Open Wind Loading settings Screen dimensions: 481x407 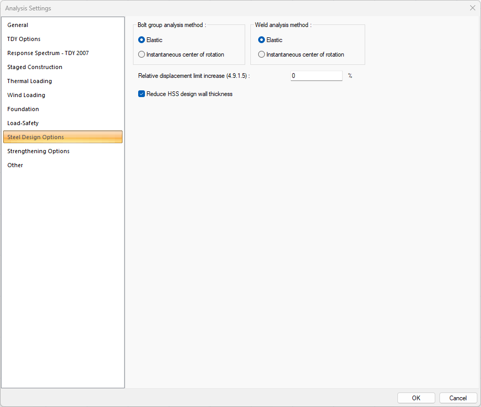pyautogui.click(x=26, y=95)
